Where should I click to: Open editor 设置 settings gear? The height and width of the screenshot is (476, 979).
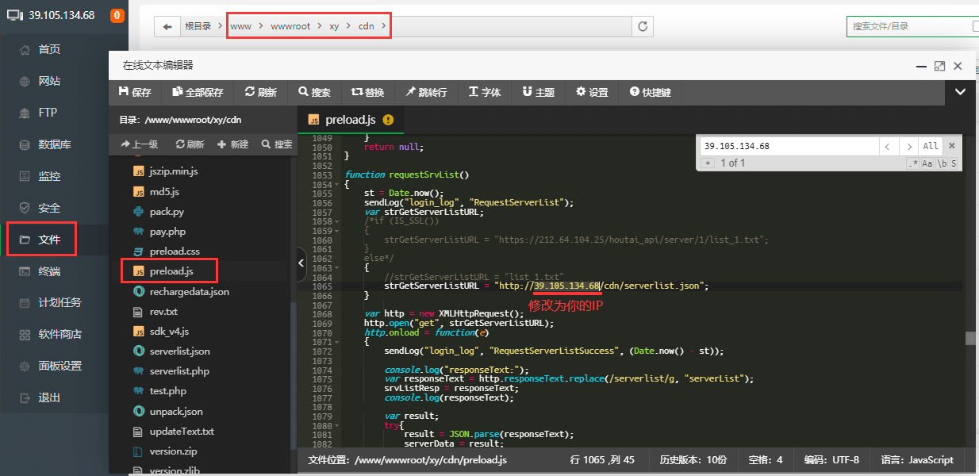(592, 92)
